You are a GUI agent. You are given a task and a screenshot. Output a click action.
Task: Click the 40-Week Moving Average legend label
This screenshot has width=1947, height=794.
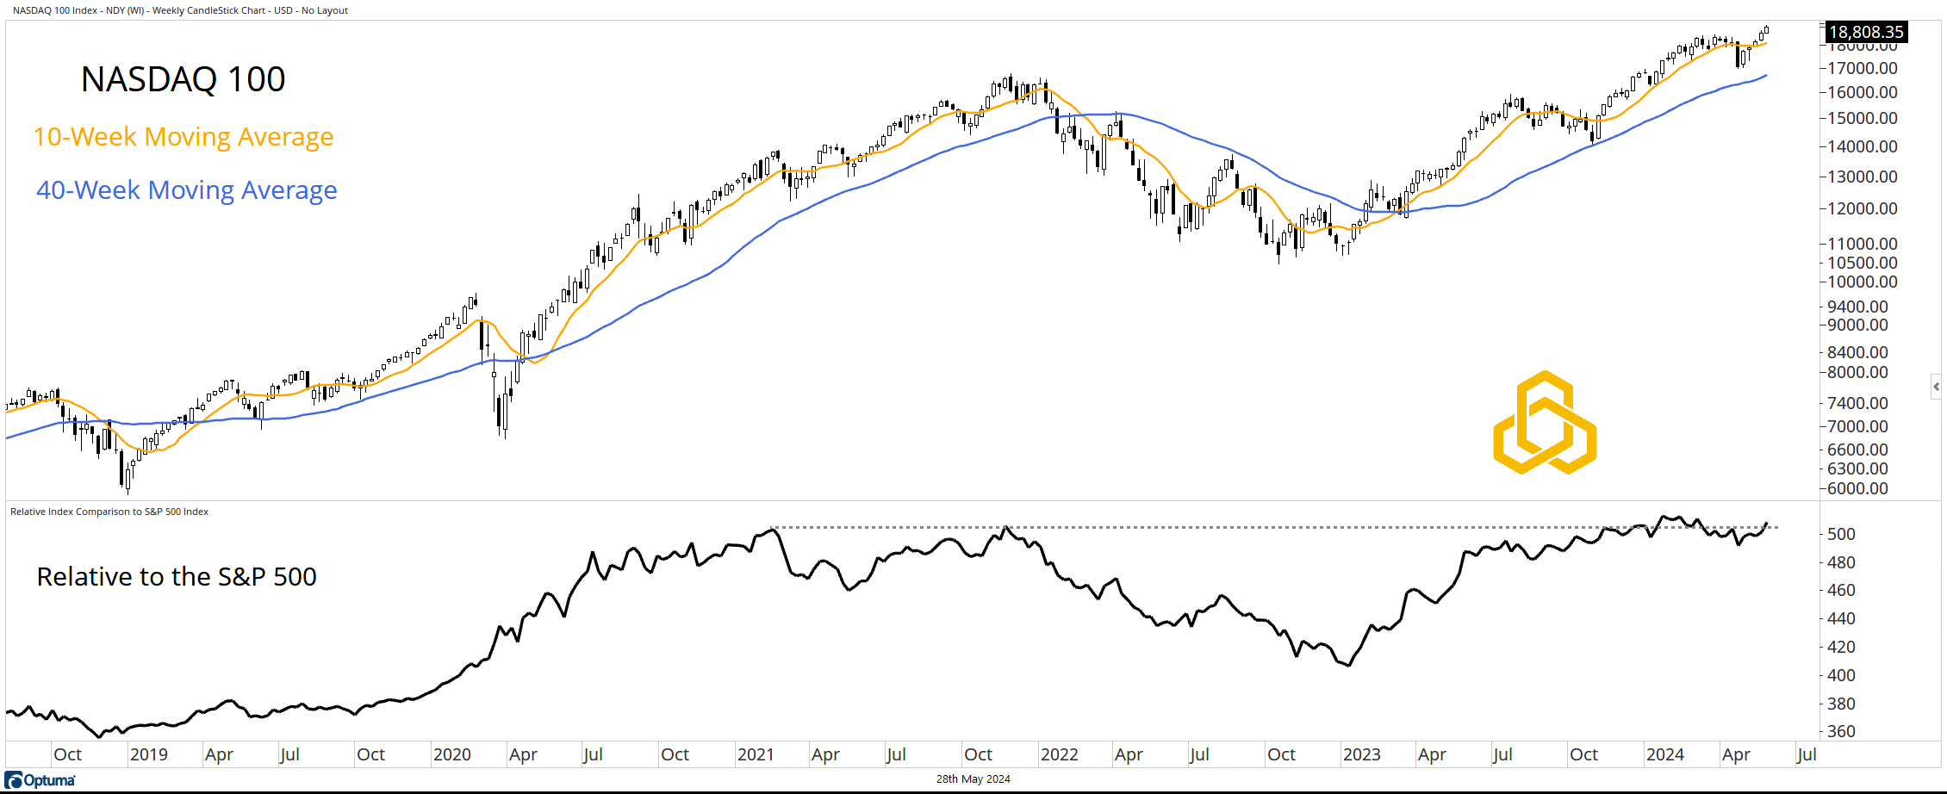click(x=186, y=190)
